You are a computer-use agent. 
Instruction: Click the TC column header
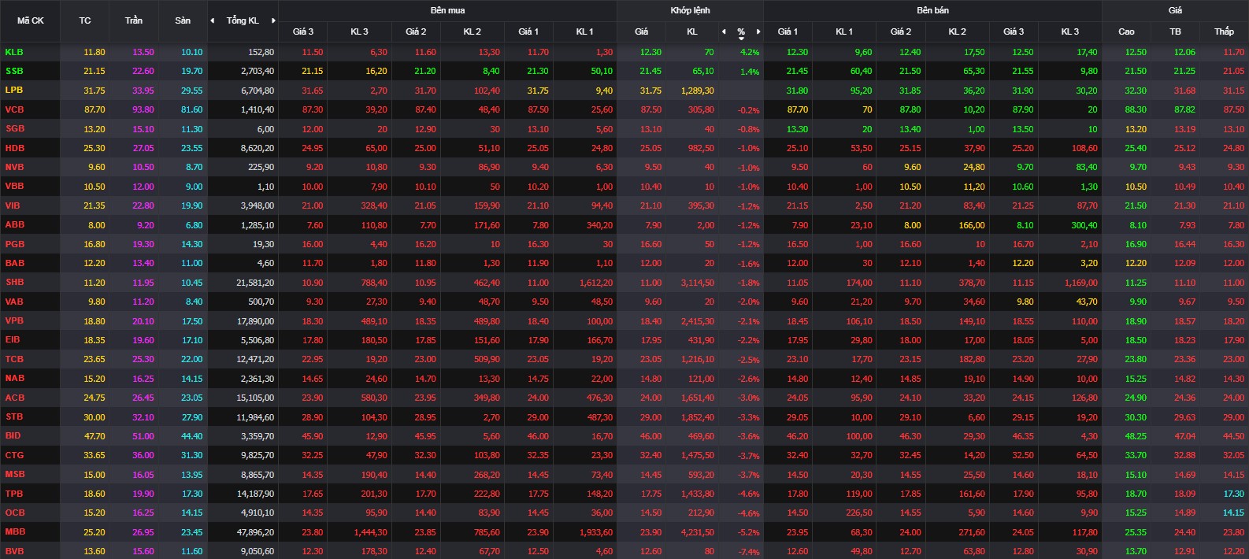(x=85, y=20)
